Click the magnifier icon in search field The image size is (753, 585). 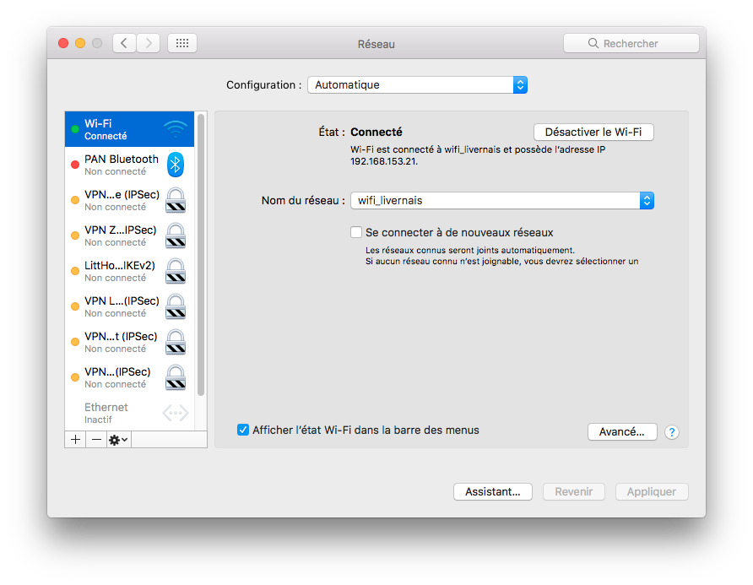pyautogui.click(x=593, y=43)
